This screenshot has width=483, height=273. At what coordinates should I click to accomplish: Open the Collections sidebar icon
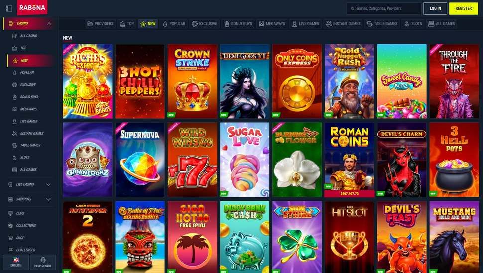pos(11,226)
